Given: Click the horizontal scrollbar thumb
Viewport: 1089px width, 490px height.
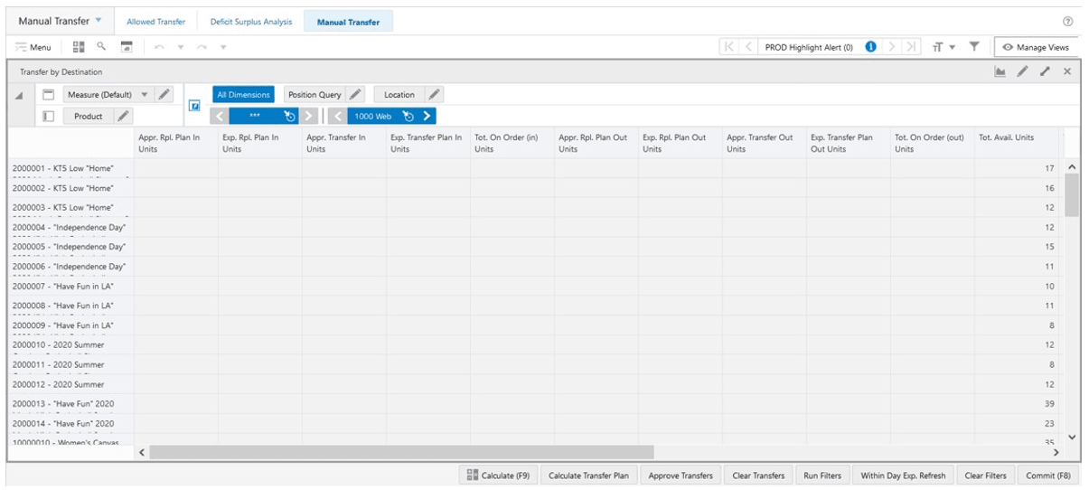Looking at the screenshot, I should 401,451.
